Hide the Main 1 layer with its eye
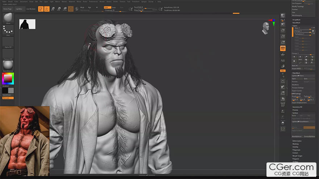Viewport: 319px width, 179px height. coord(314,28)
